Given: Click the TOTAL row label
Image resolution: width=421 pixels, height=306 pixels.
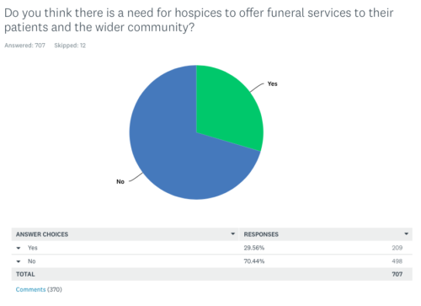Looking at the screenshot, I should (x=25, y=274).
